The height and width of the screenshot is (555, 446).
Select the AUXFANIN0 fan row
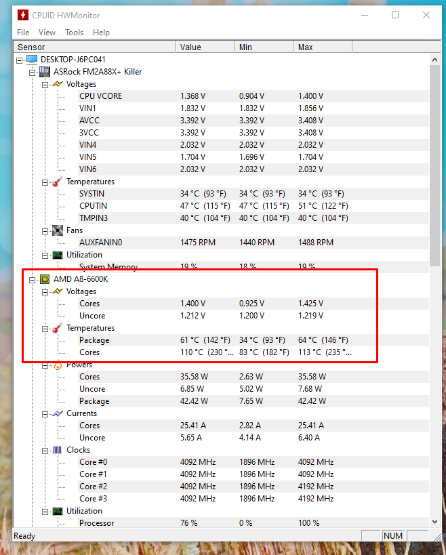254,243
